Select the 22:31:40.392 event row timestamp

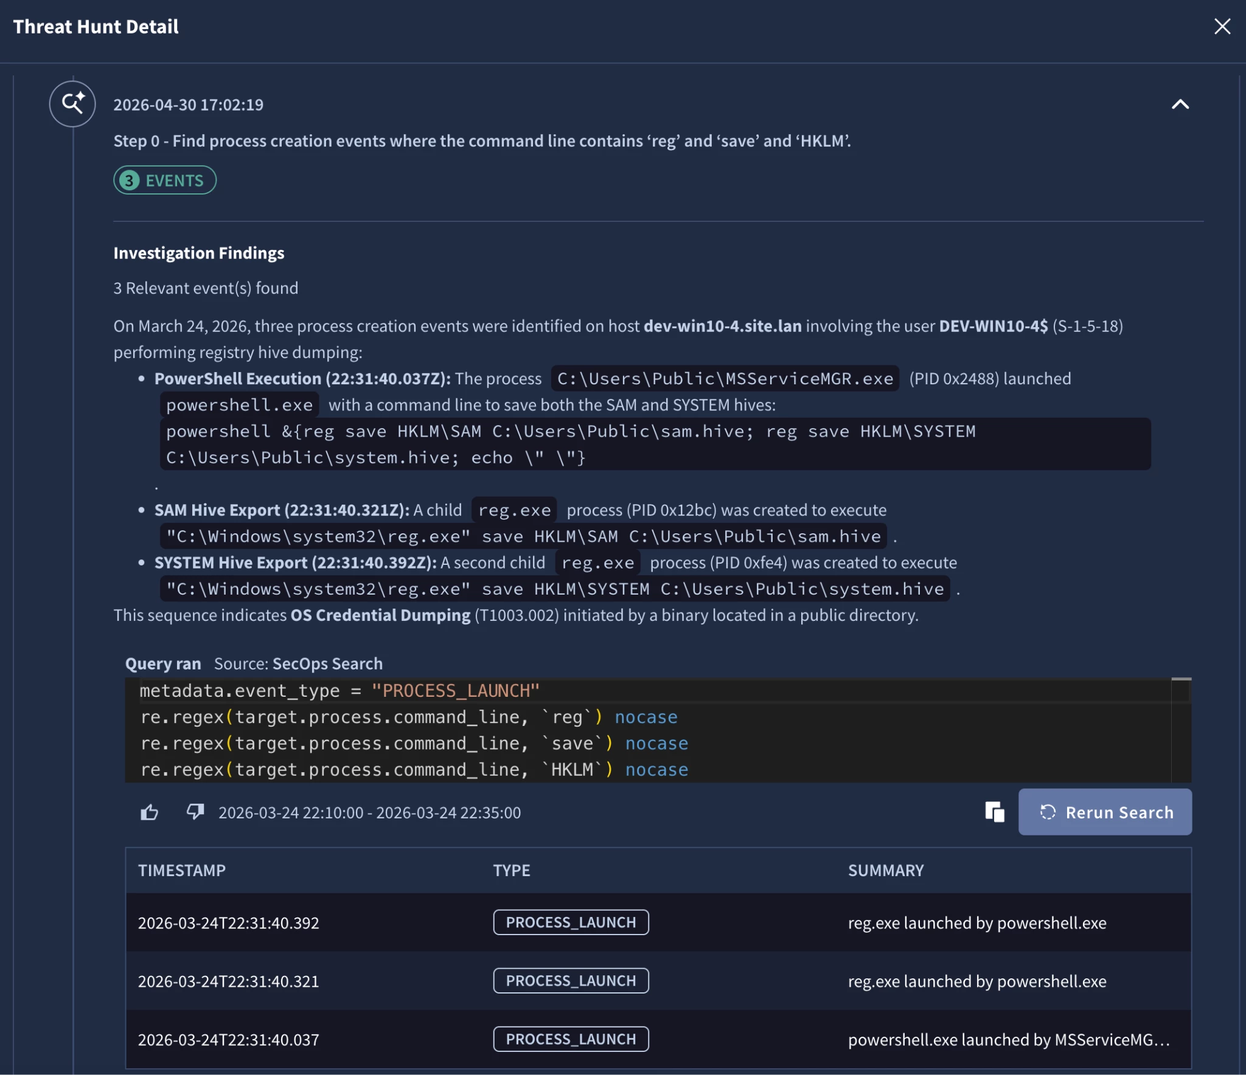click(229, 922)
